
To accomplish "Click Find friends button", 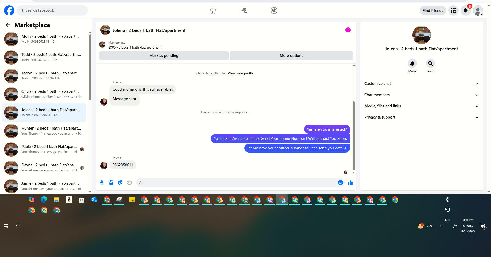I will (433, 10).
